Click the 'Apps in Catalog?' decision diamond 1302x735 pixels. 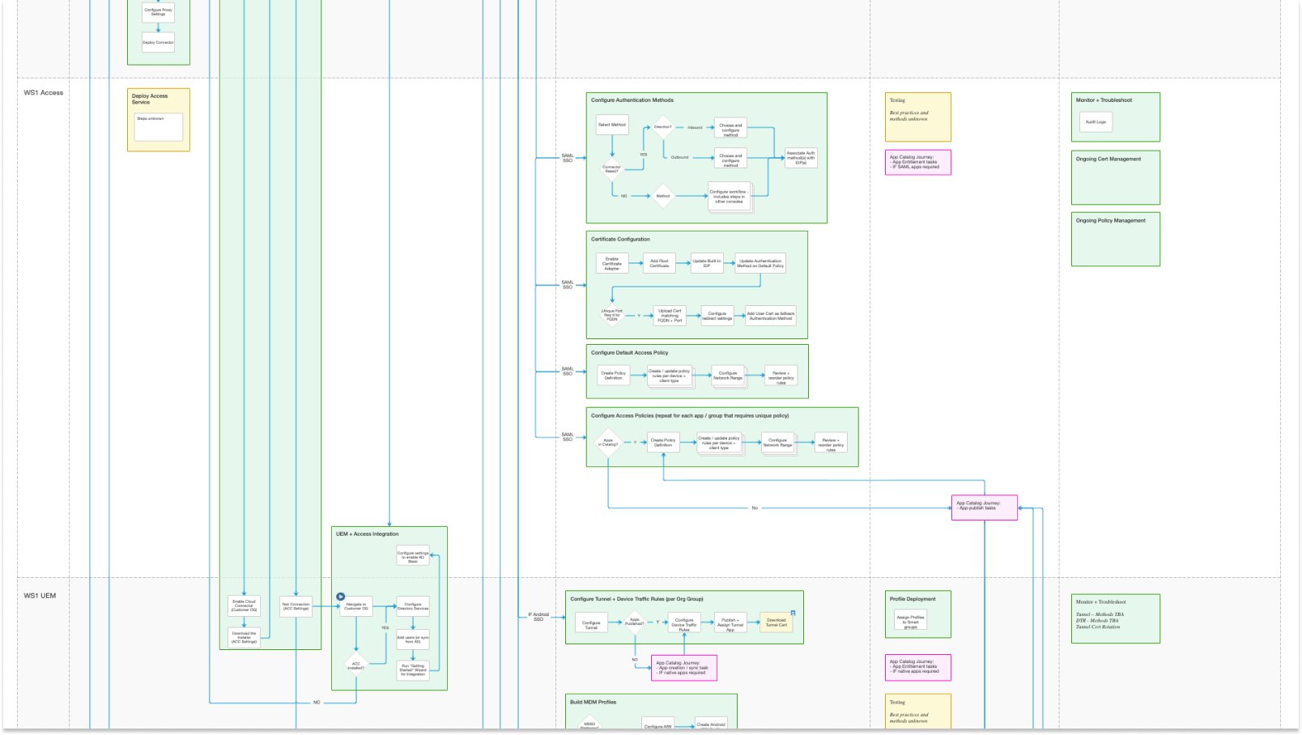click(x=608, y=443)
